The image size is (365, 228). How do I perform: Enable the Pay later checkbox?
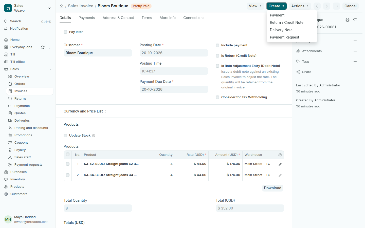point(65,32)
